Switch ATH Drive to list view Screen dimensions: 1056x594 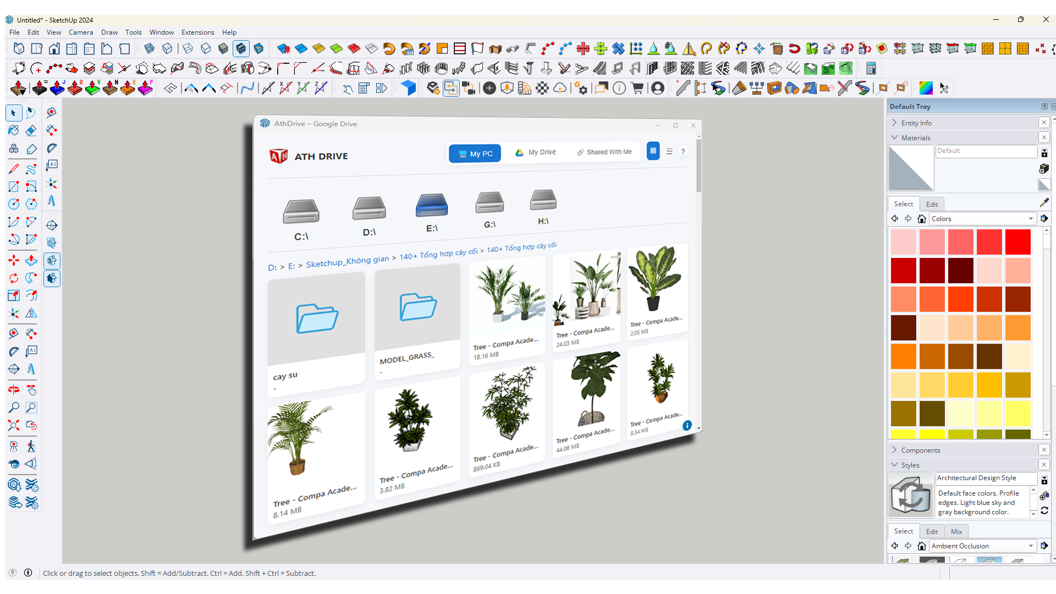669,151
